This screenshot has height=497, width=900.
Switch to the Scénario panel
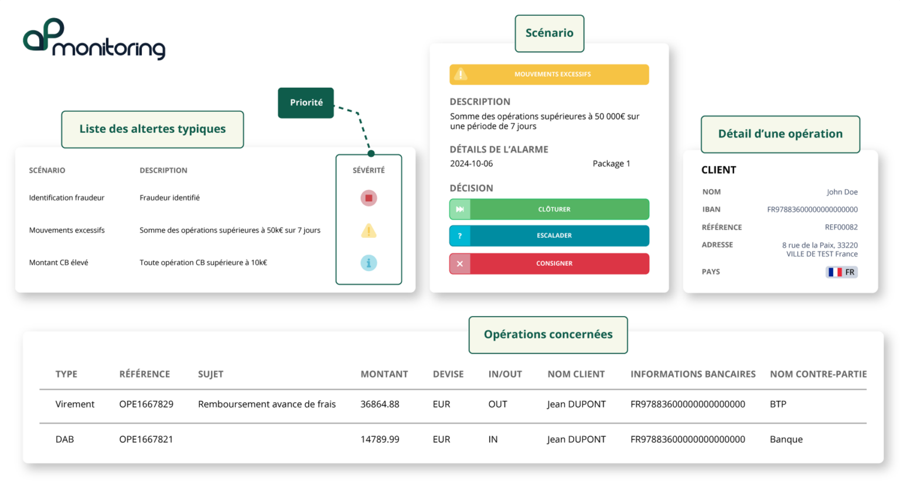tap(549, 33)
